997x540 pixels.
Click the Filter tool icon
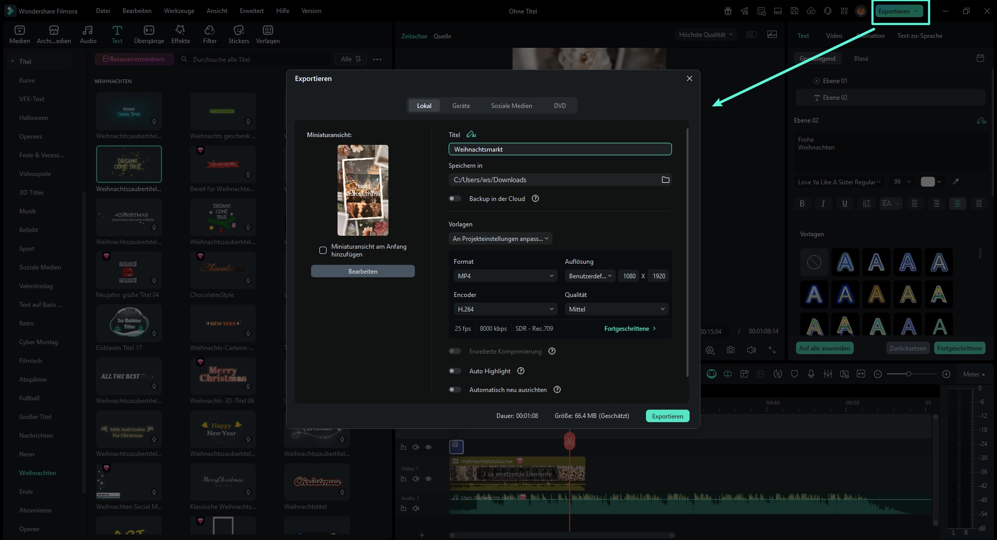click(210, 31)
